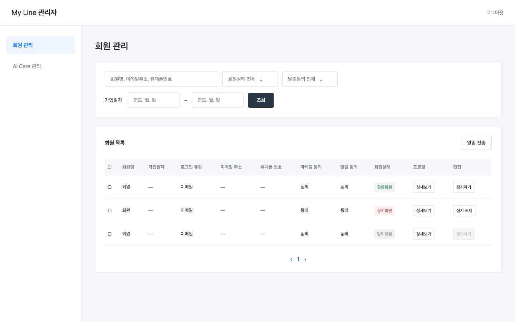Click the 회원 목록 heading

coord(114,143)
